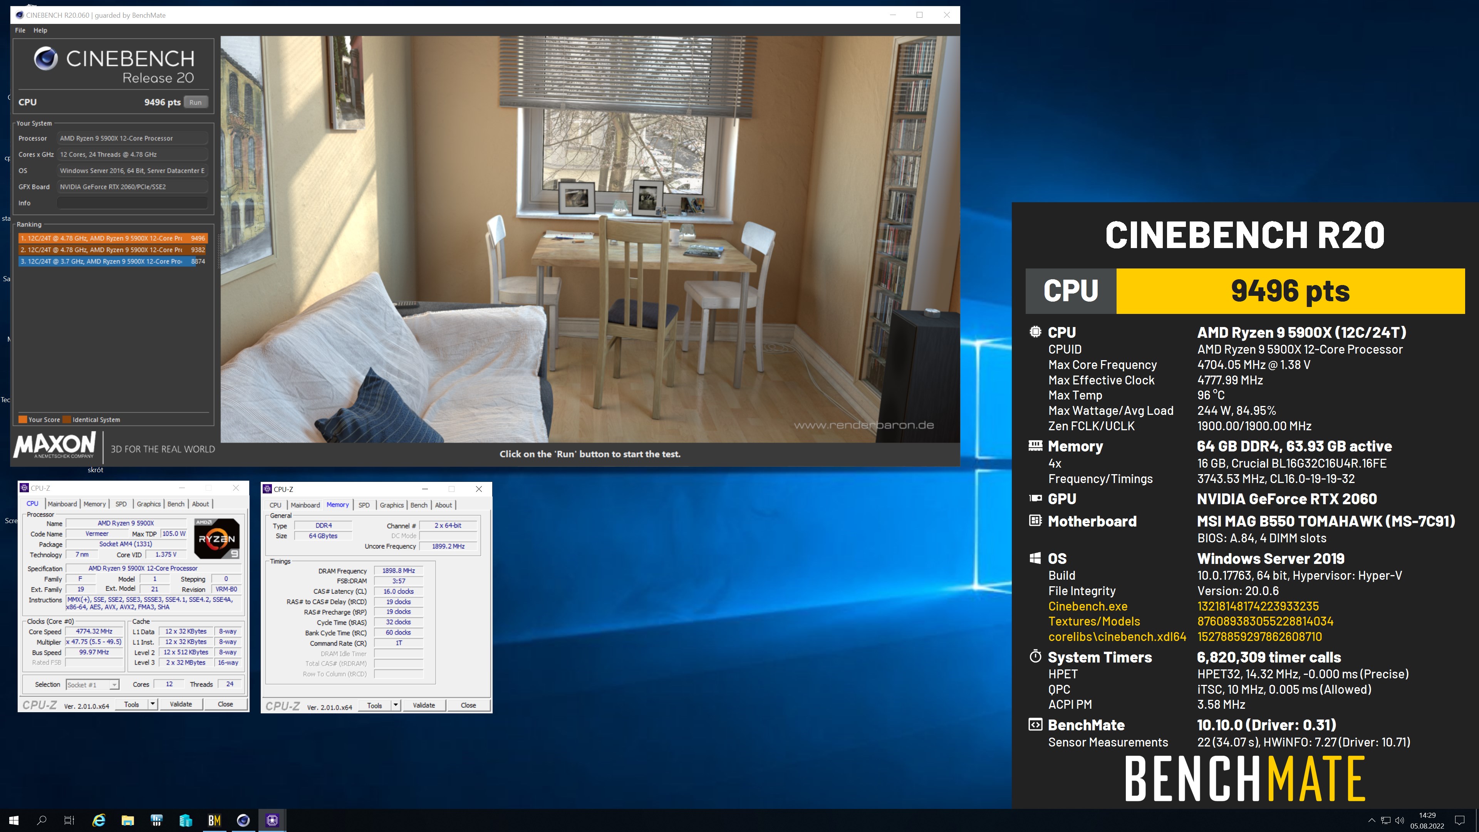Viewport: 1479px width, 832px height.
Task: Select ranking entry with 8874 score
Action: pos(112,261)
